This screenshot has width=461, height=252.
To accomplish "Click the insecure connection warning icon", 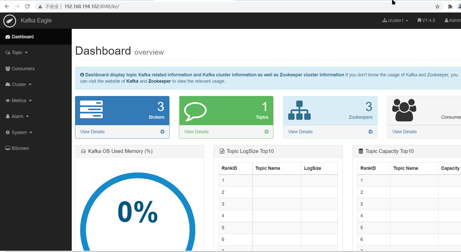I will pyautogui.click(x=40, y=6).
